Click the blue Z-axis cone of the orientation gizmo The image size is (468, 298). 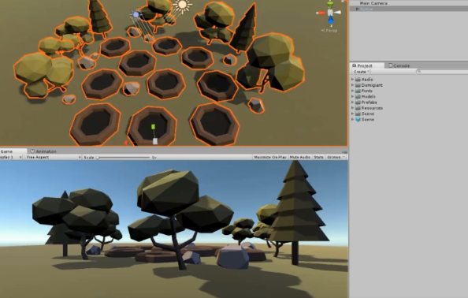click(331, 20)
